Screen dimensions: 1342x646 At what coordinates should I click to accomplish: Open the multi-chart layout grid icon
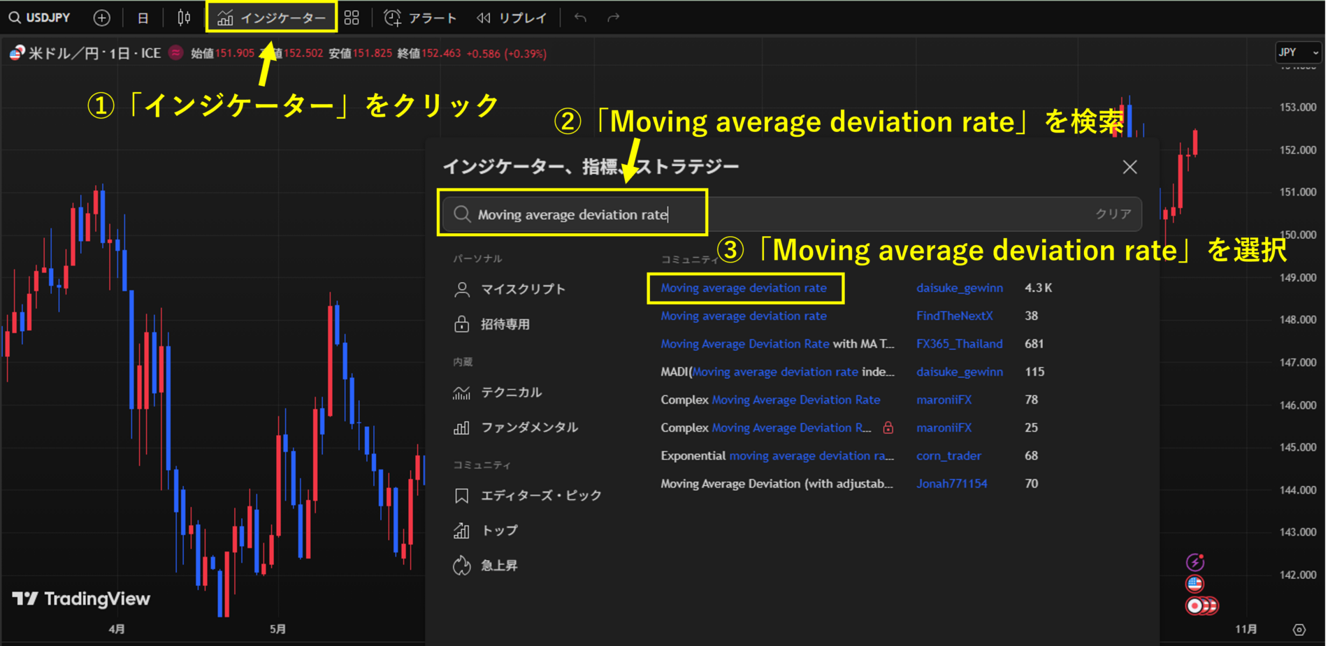(x=352, y=17)
